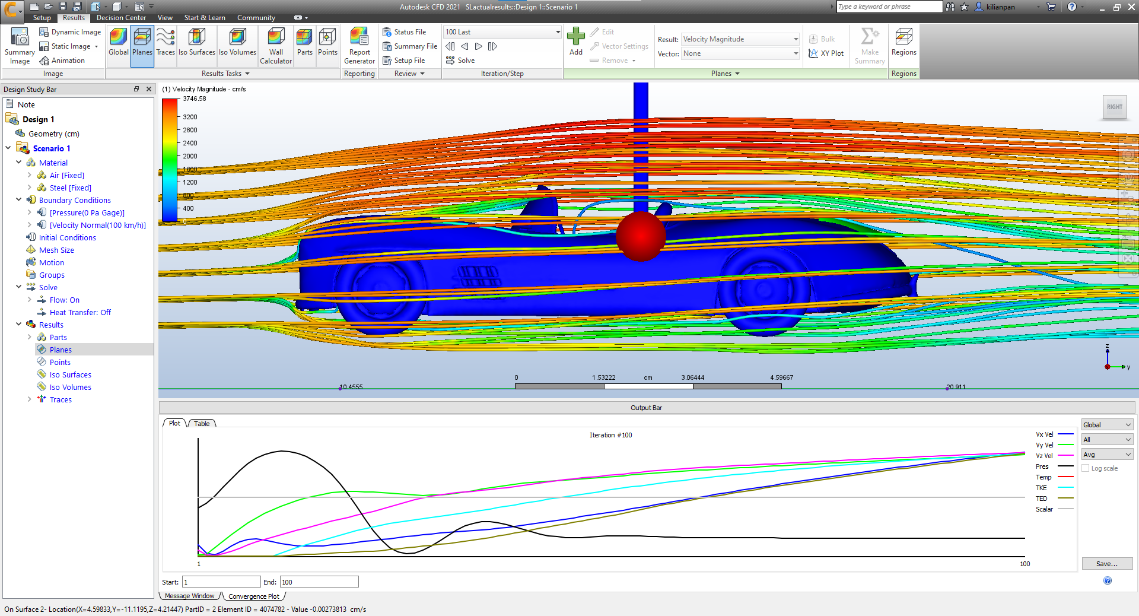Open the Iso Surfaces tool

tap(197, 42)
